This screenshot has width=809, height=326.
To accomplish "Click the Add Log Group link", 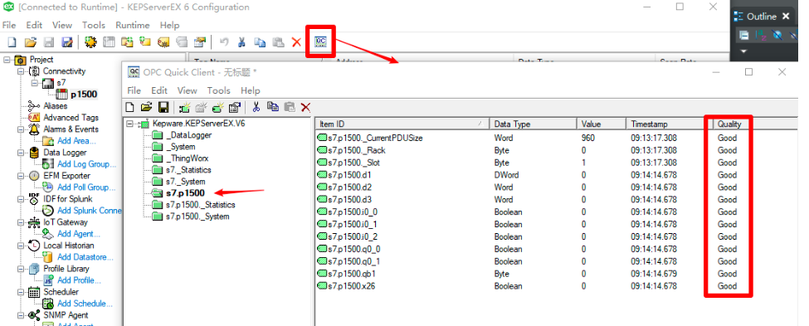I will click(86, 164).
